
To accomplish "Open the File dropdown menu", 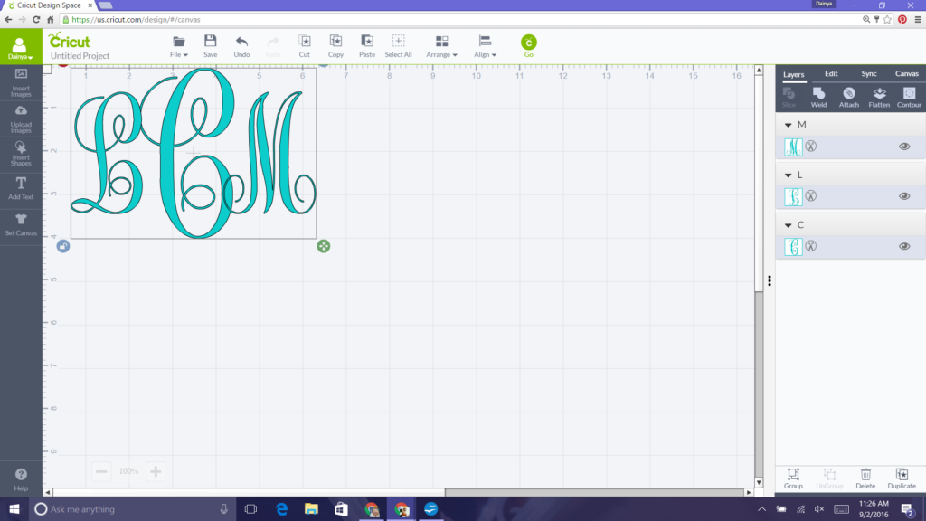I will (179, 46).
